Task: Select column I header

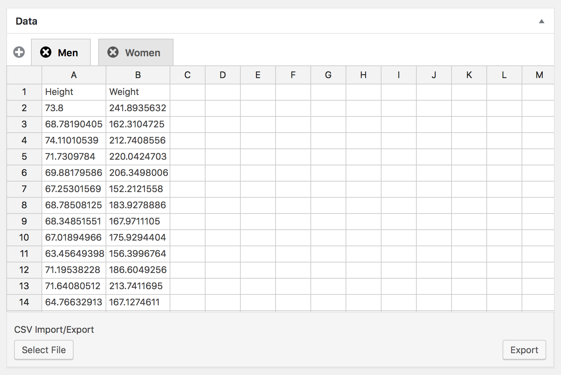Action: tap(399, 75)
